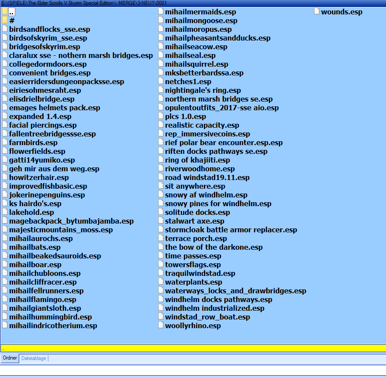
Task: Click the parent folder '..' icon
Action: 5,11
